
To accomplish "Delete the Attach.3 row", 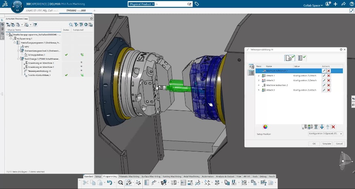I will (x=328, y=90).
